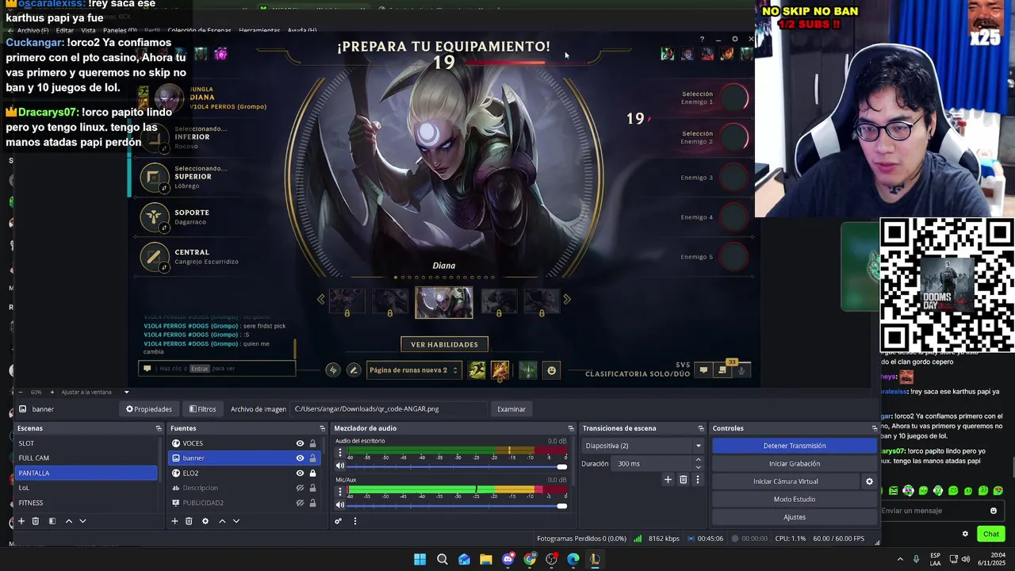The width and height of the screenshot is (1015, 571).
Task: Show the PUBLICIDAD2 source
Action: point(300,503)
